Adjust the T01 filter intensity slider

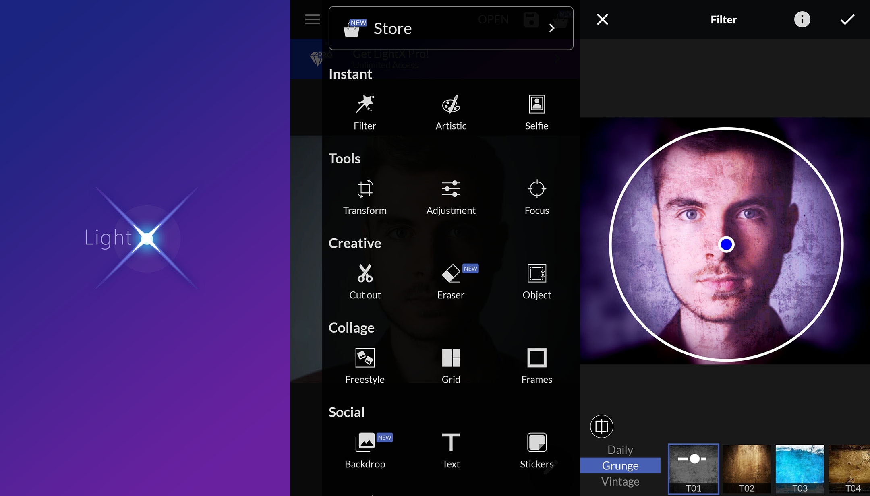point(694,459)
